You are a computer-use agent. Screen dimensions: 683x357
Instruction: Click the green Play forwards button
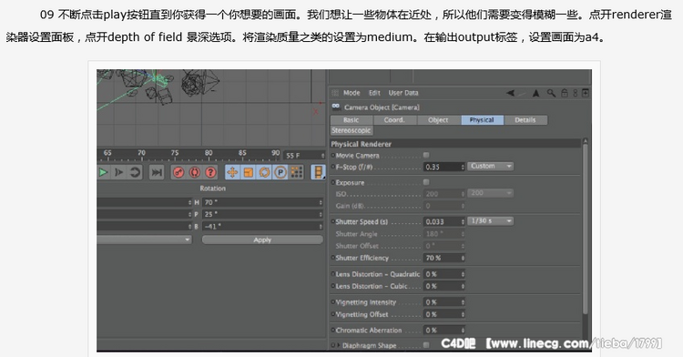pyautogui.click(x=103, y=172)
